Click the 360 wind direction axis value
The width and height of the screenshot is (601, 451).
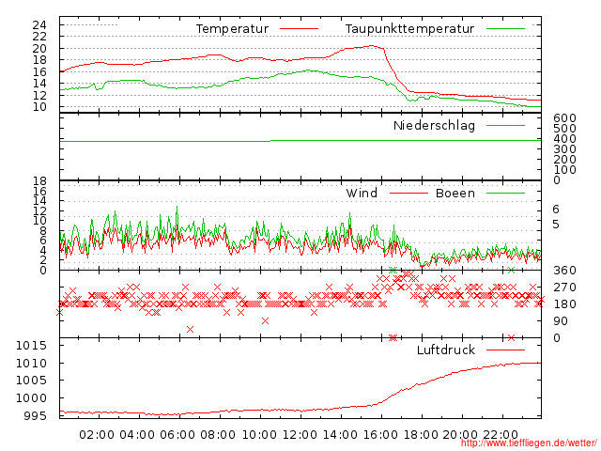564,271
